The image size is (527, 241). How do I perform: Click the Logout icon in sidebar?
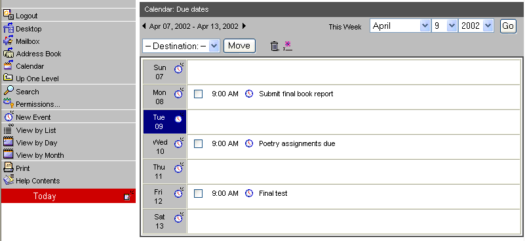click(9, 14)
